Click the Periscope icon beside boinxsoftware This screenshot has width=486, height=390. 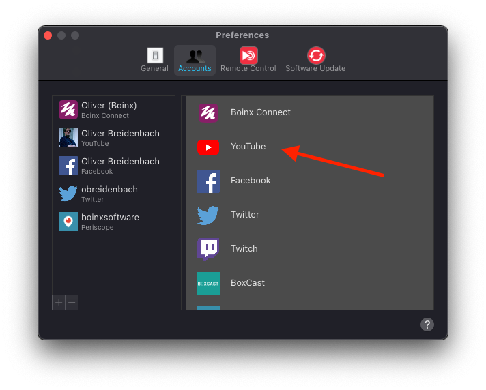coord(68,222)
